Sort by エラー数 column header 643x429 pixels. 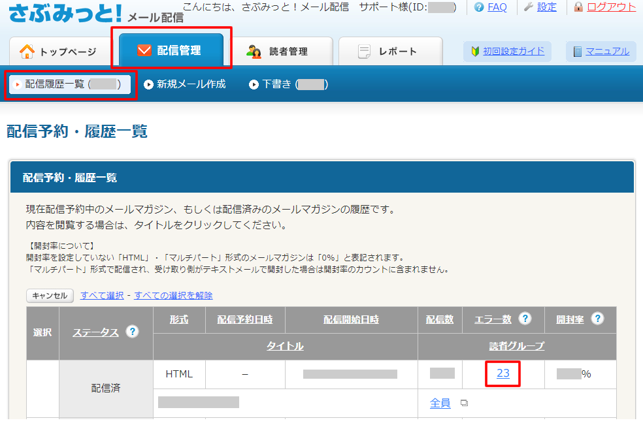493,319
